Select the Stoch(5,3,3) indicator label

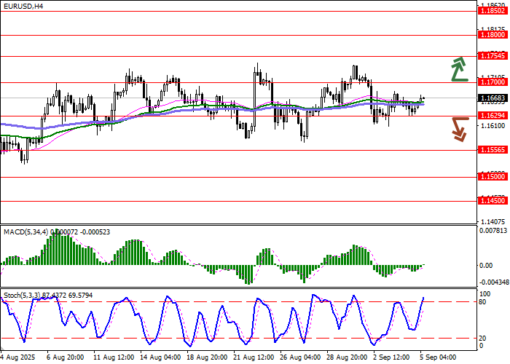[x=22, y=295]
